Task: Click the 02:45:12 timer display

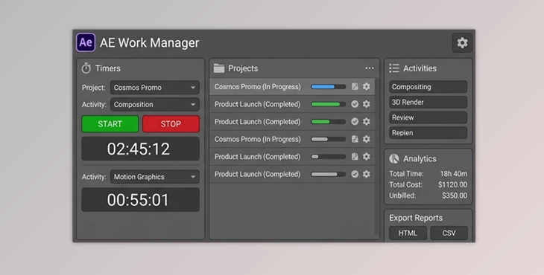Action: coord(140,149)
